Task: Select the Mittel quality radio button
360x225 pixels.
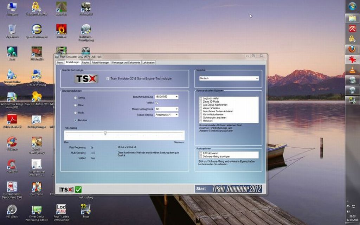Action: [x=75, y=105]
